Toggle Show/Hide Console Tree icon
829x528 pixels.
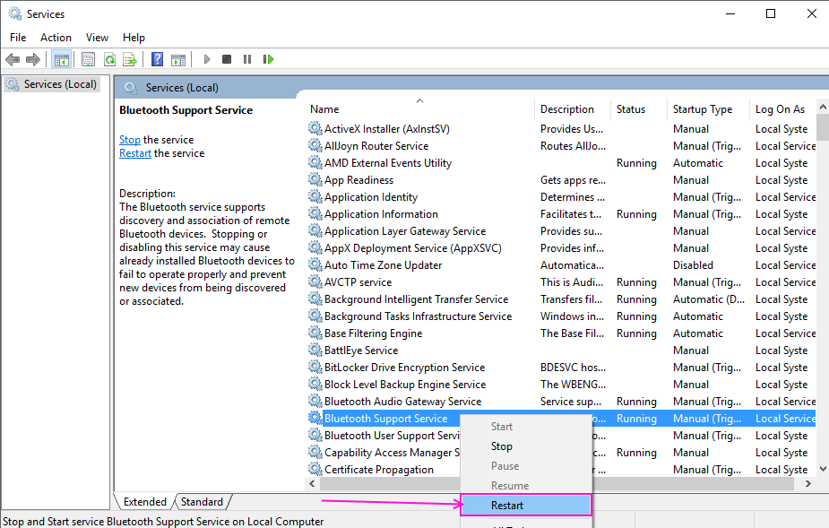point(62,60)
